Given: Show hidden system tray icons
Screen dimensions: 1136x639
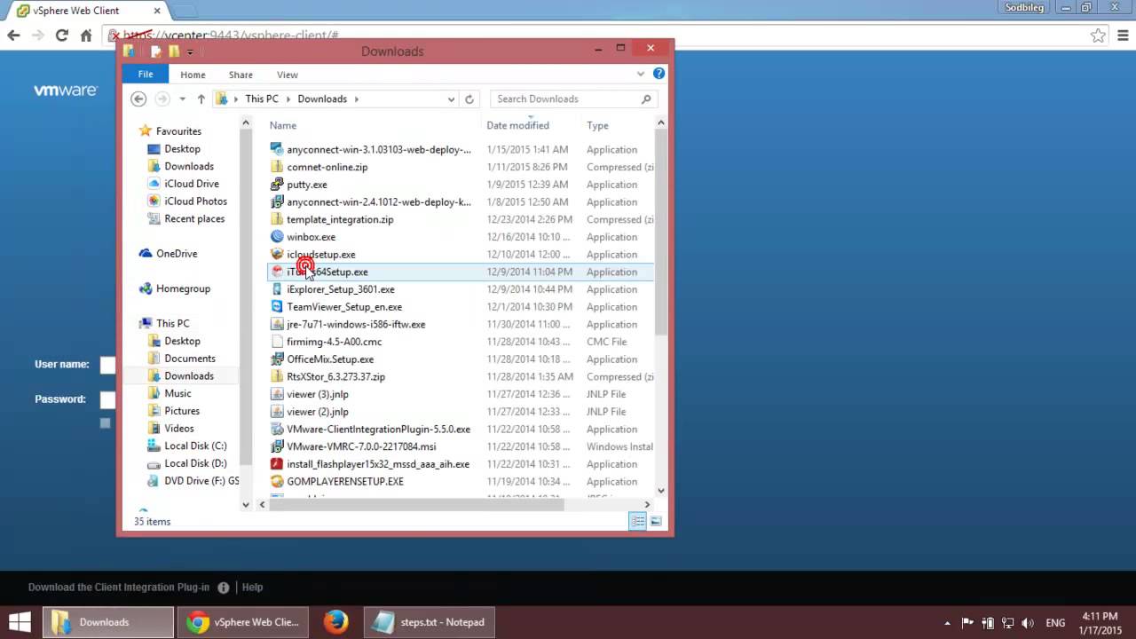Looking at the screenshot, I should 947,623.
